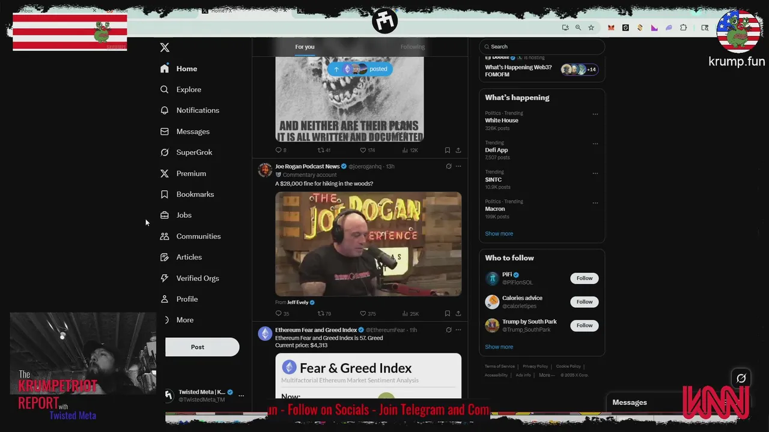769x432 pixels.
Task: Bookmark page with browser star icon
Action: tap(591, 28)
